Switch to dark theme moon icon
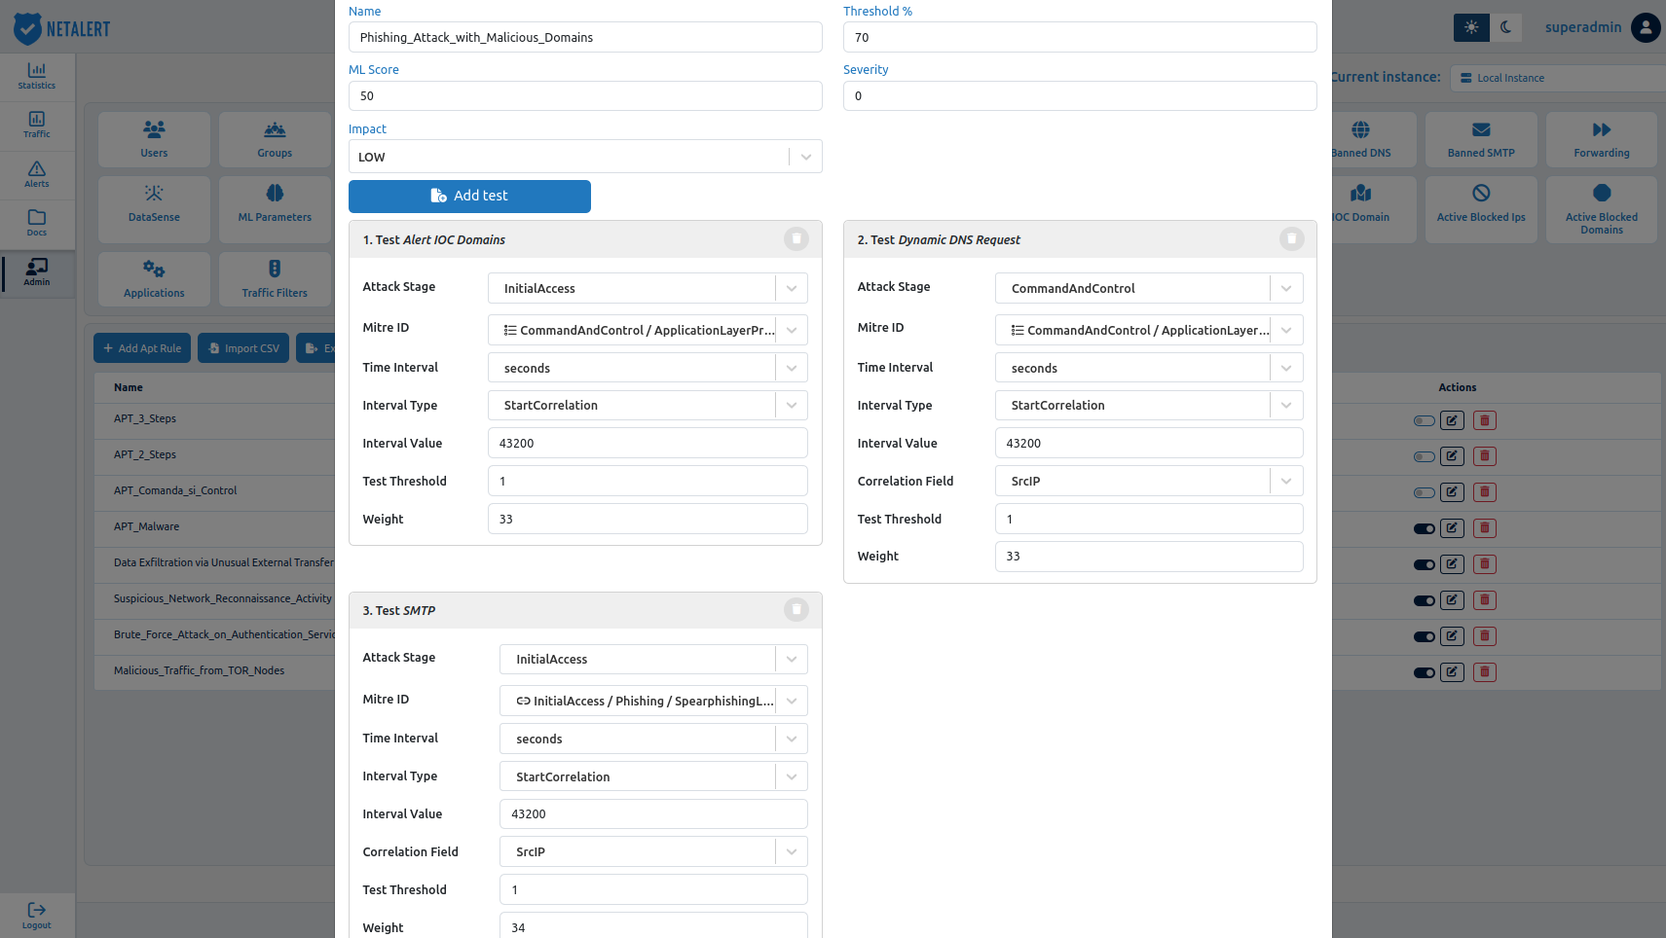This screenshot has width=1666, height=938. click(x=1505, y=27)
